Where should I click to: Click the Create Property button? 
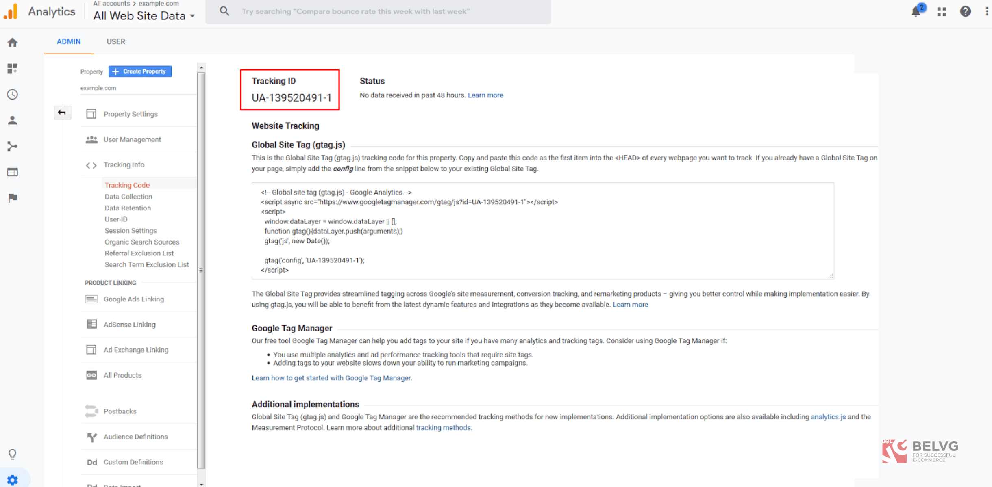(140, 71)
